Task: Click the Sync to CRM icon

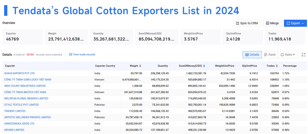Action: 237,23
